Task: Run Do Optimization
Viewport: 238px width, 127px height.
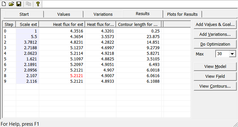Action: (215, 44)
